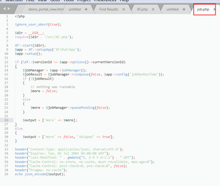The image size is (220, 186).
Task: Click 'else' keyword on line 21
Action: tap(26, 99)
